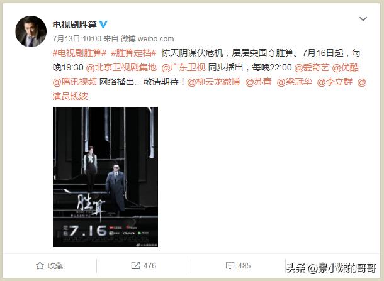Visit @北京卫视剧集地 mention
The width and height of the screenshot is (384, 281).
click(x=121, y=67)
